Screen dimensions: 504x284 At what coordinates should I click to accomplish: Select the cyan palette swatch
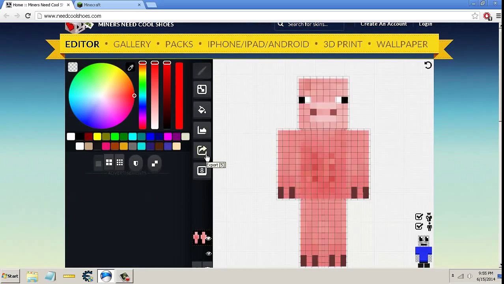133,137
